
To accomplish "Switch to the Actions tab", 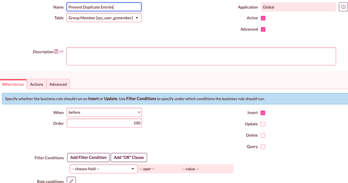I will [x=37, y=84].
